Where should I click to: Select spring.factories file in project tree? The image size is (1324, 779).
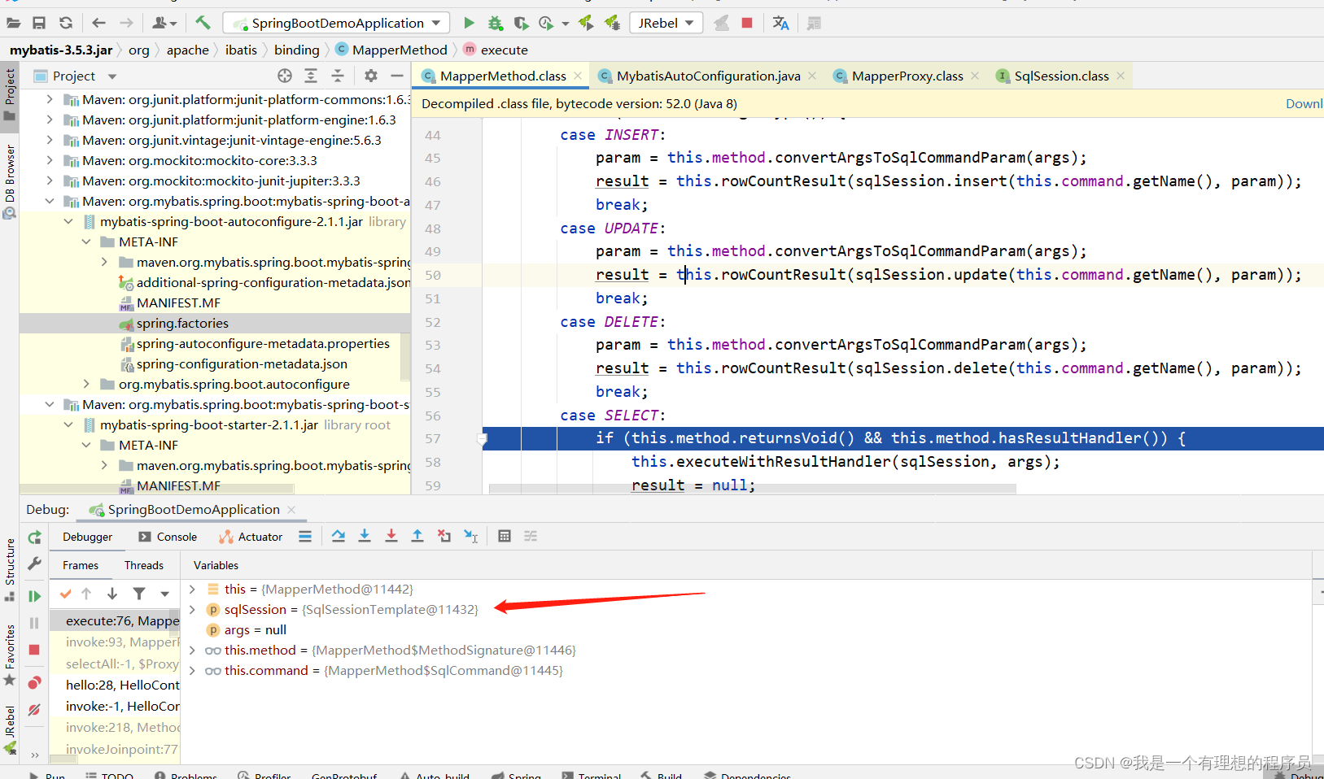coord(182,323)
